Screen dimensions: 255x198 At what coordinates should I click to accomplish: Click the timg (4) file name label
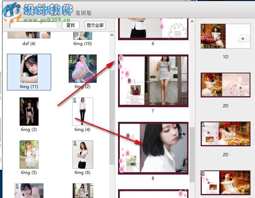pos(82,130)
